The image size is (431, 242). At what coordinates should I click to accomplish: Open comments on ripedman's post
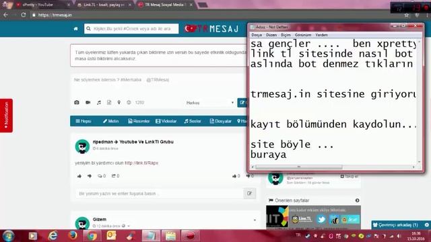click(102, 176)
